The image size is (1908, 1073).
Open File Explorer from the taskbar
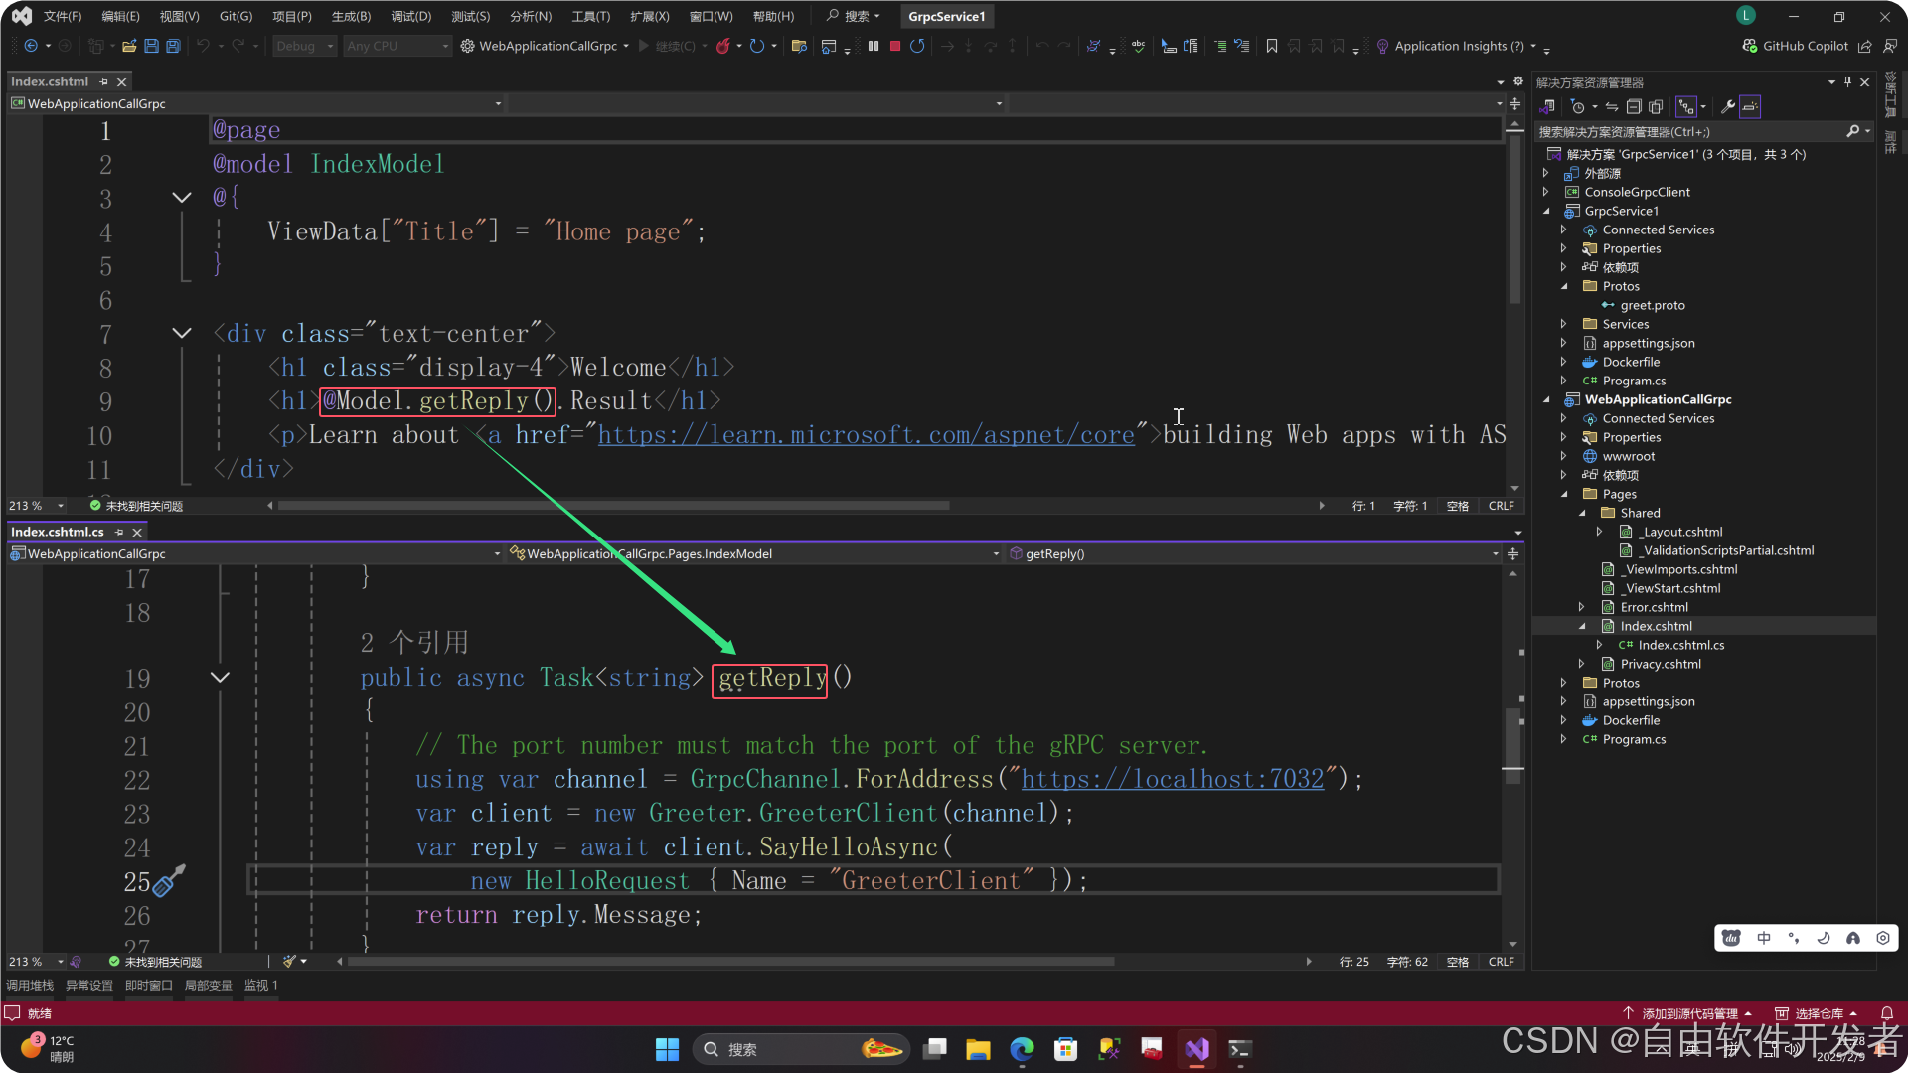click(x=978, y=1049)
